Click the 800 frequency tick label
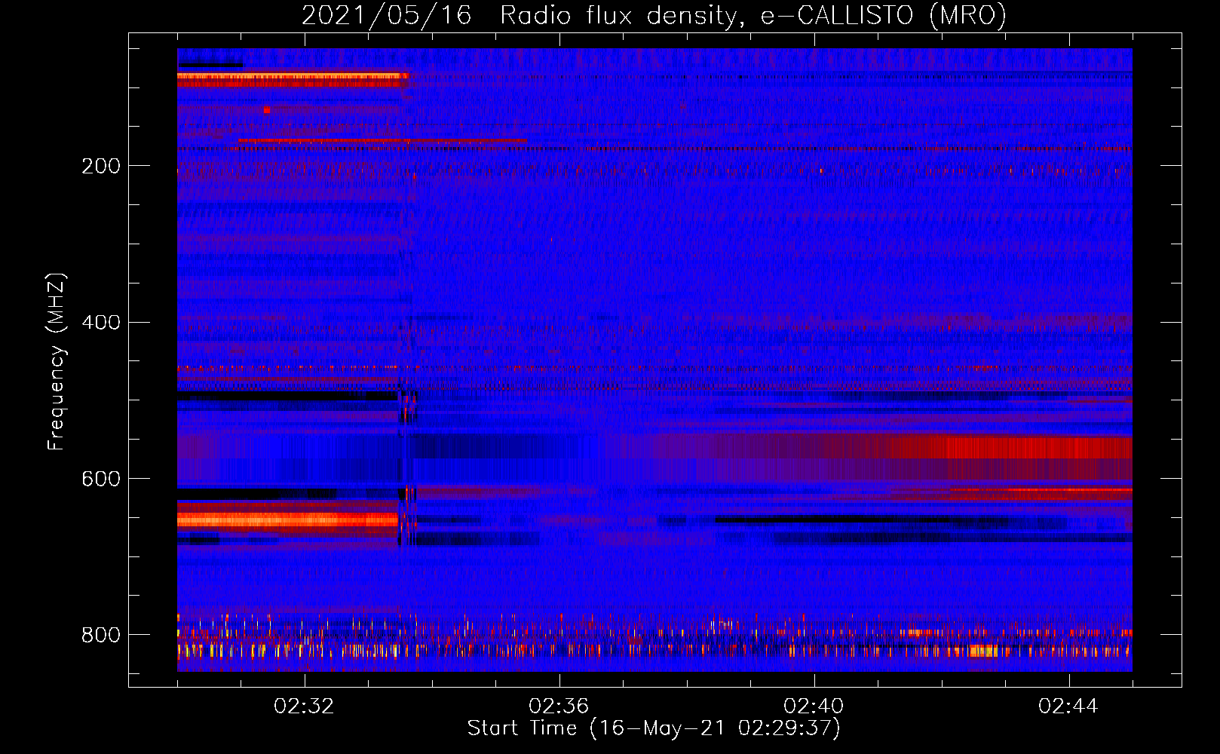 (x=101, y=635)
